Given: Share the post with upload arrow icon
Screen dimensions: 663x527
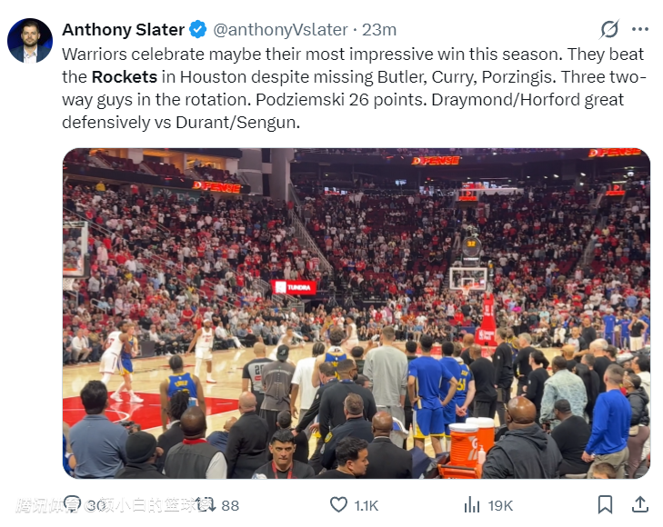Looking at the screenshot, I should (x=639, y=504).
